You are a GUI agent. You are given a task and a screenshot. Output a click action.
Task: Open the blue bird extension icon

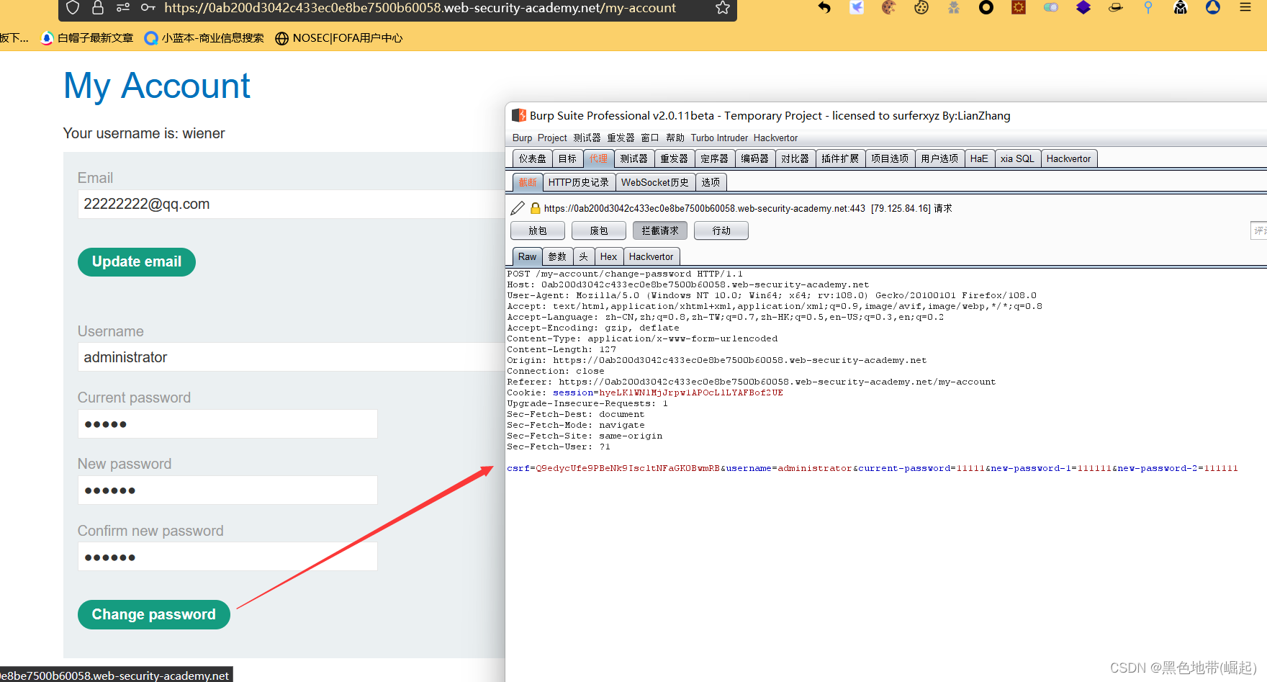pos(857,8)
